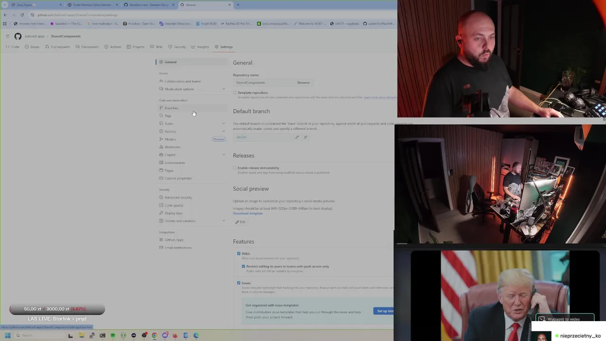The image size is (606, 341).
Task: Expand the Rules sidebar chevron
Action: coord(223,124)
